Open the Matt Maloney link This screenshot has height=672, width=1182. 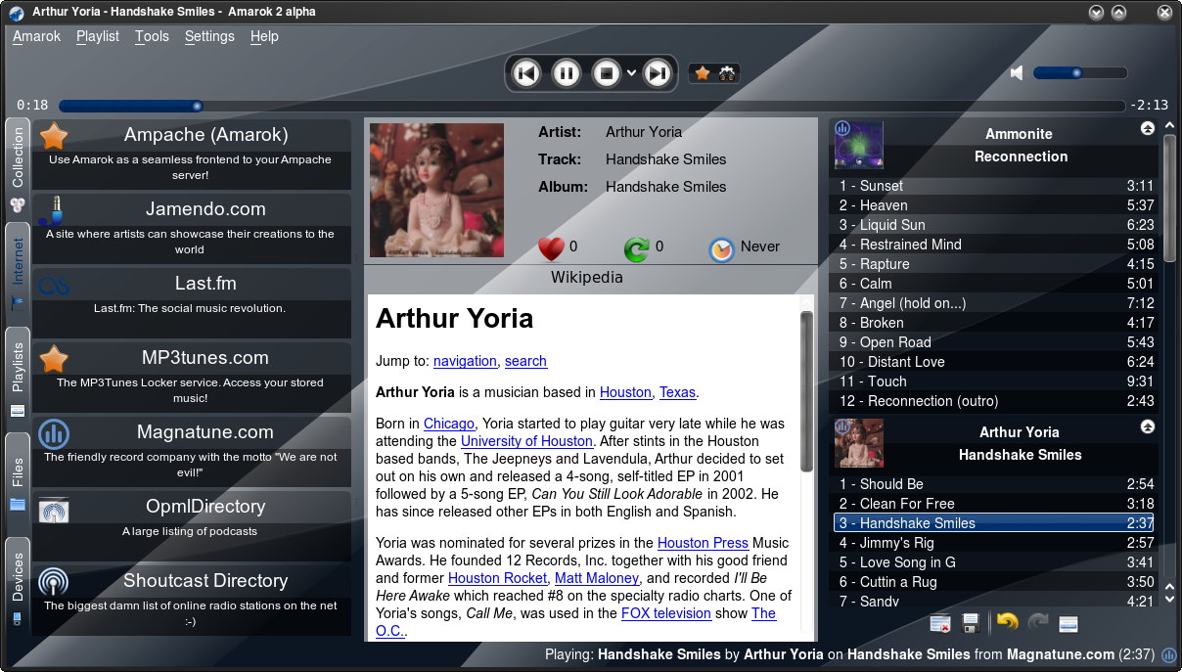click(x=597, y=578)
